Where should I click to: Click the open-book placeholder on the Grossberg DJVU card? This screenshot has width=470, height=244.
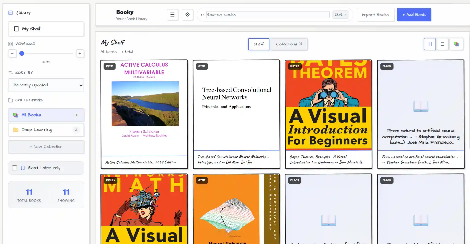point(421,106)
